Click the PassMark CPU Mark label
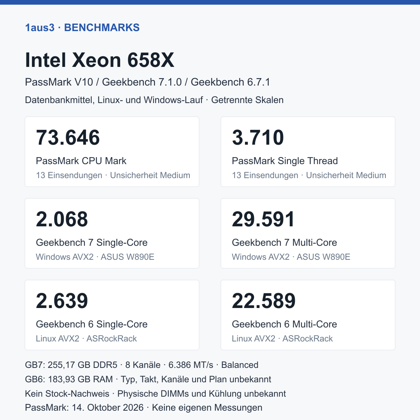The height and width of the screenshot is (420, 420). (81, 161)
